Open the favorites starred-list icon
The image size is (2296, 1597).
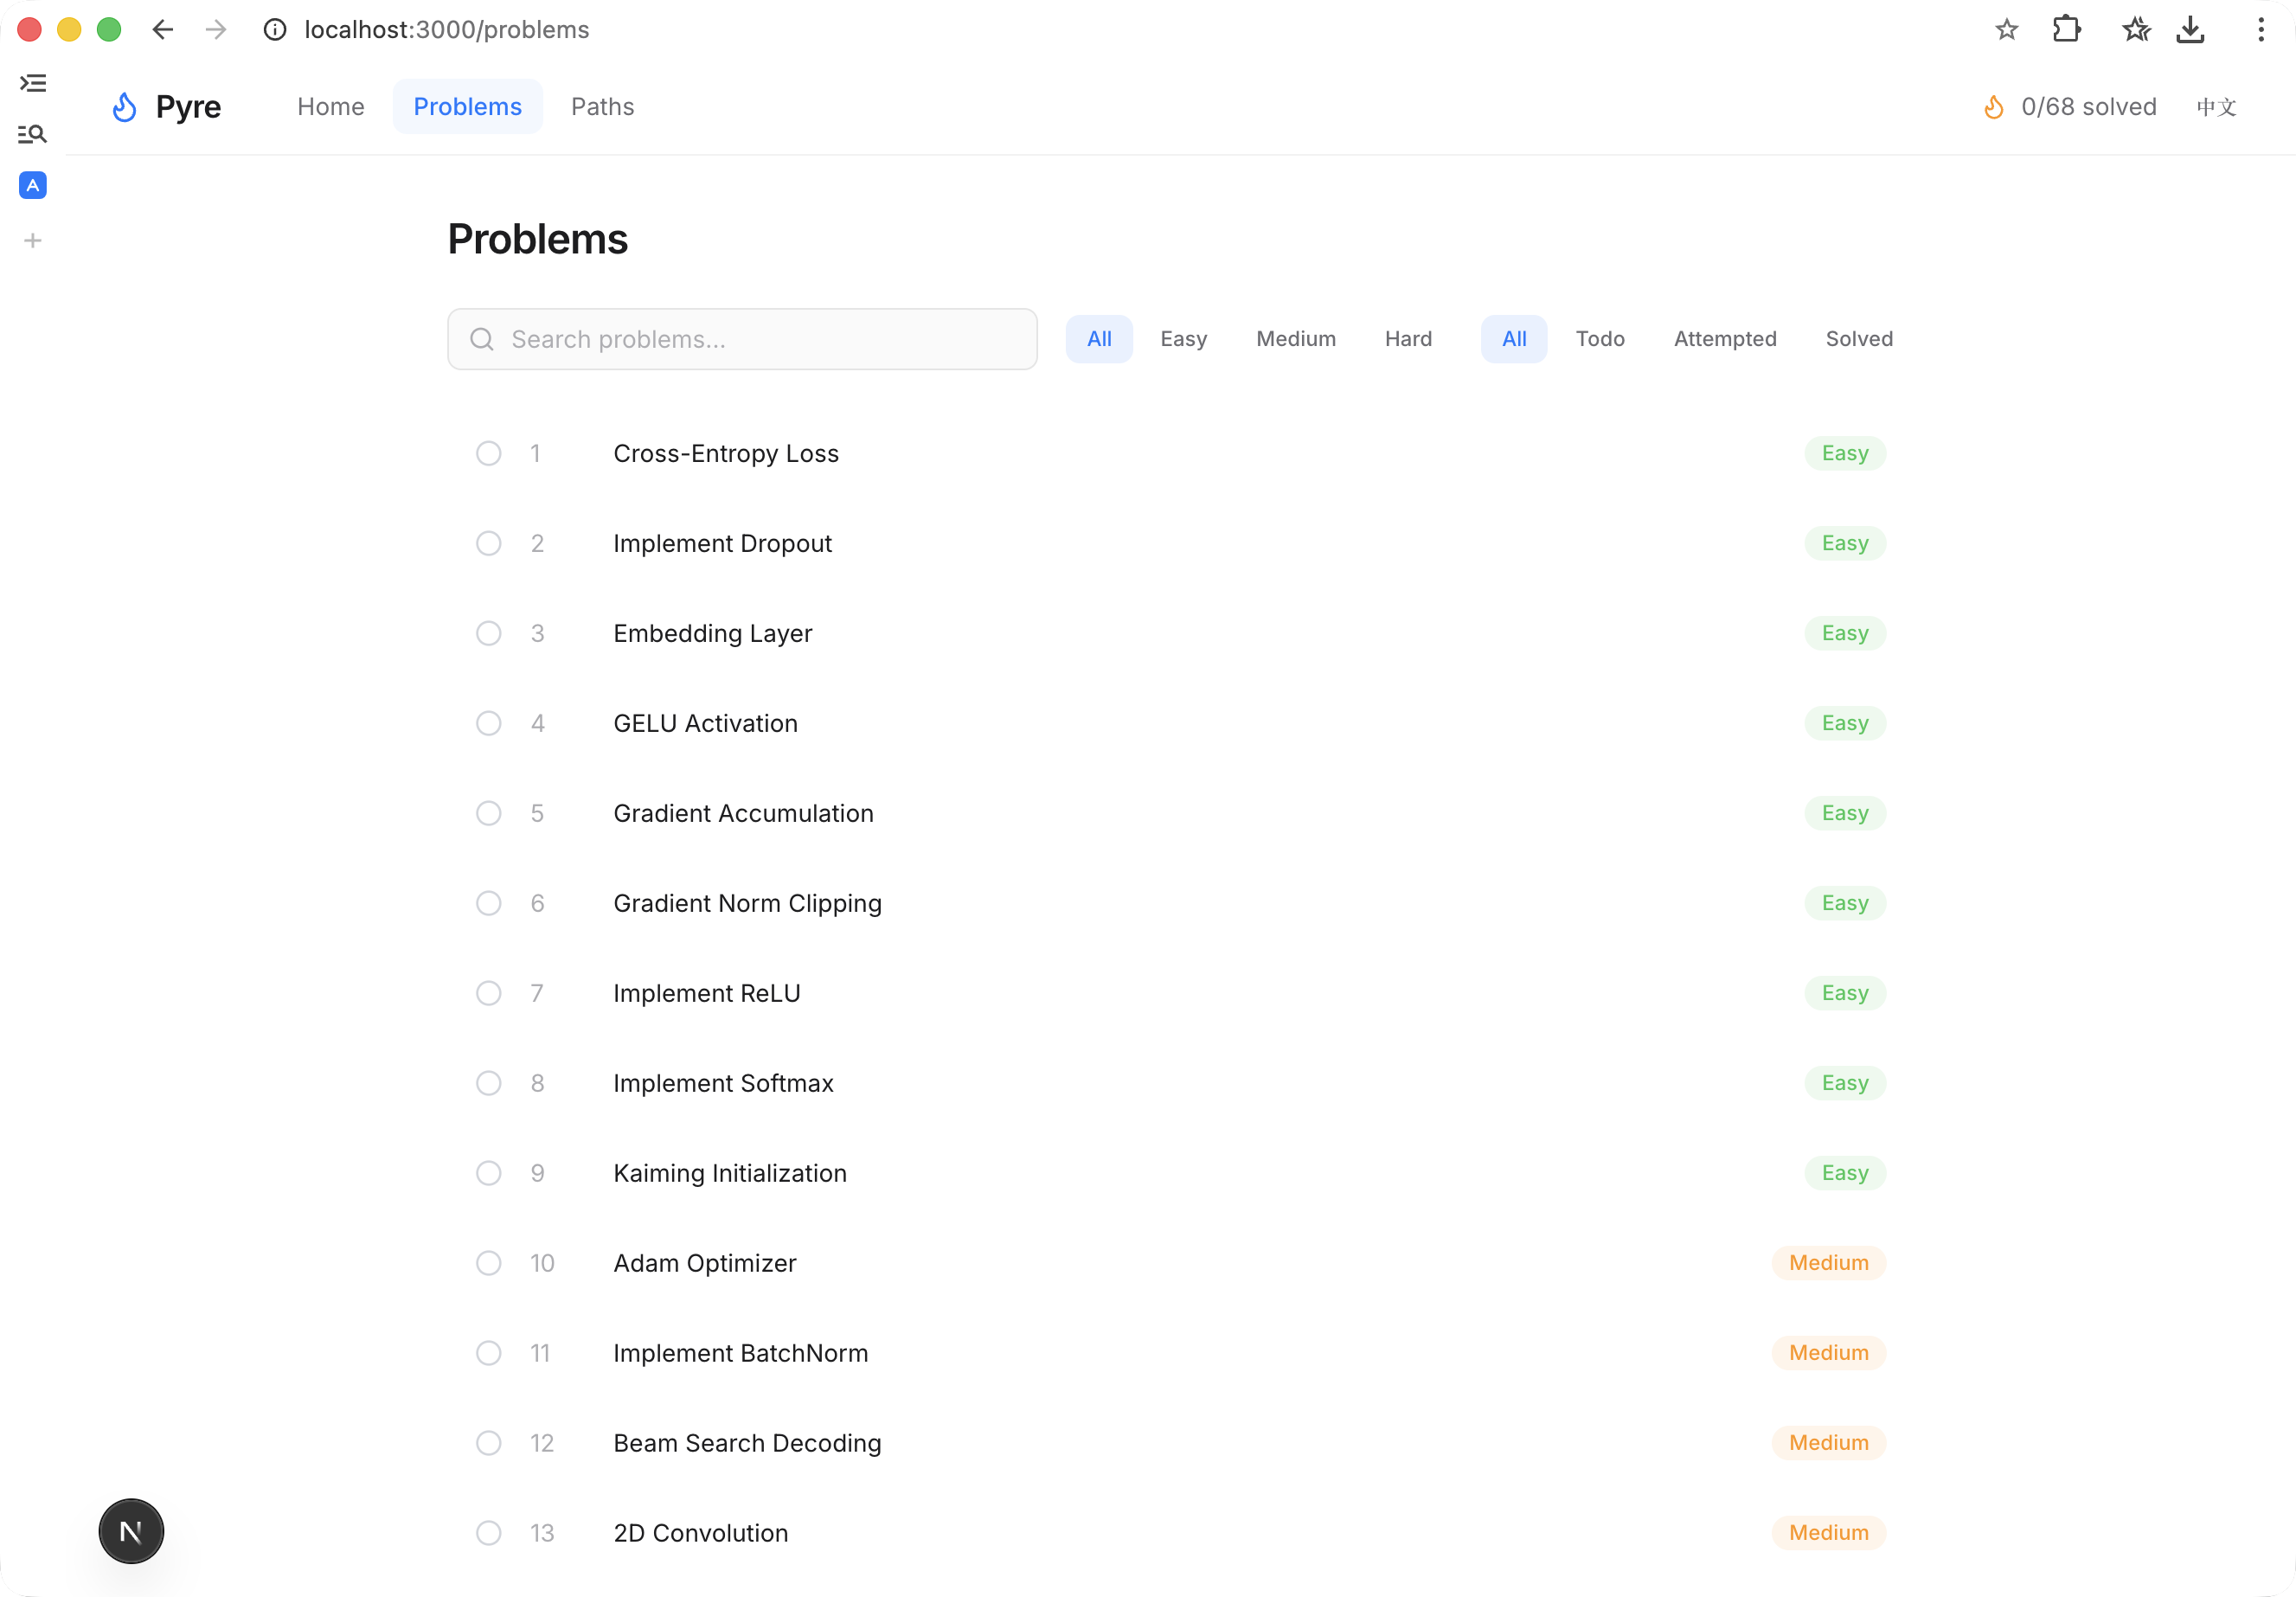pos(2135,30)
